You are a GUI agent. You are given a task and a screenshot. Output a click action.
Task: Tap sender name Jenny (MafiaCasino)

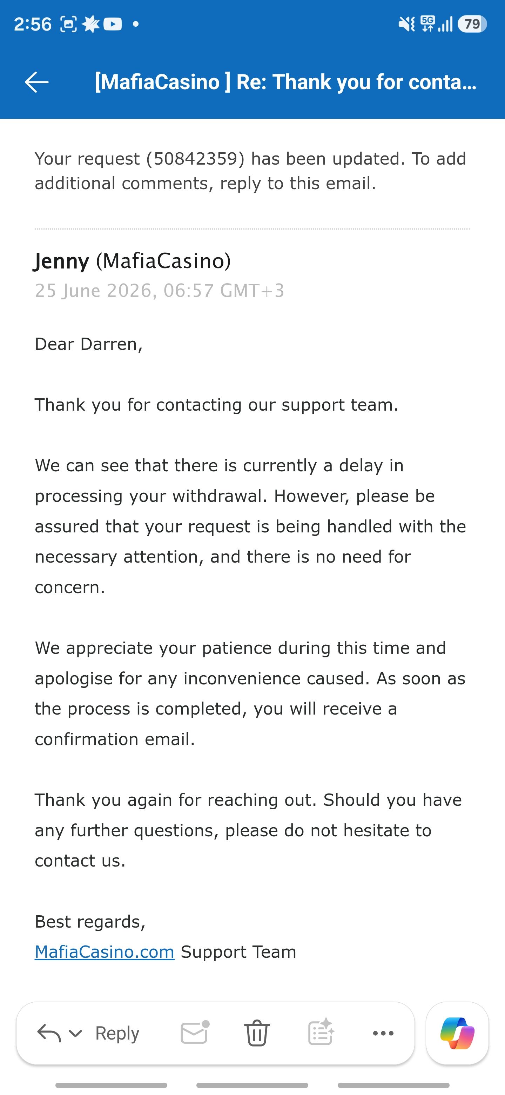pos(133,261)
